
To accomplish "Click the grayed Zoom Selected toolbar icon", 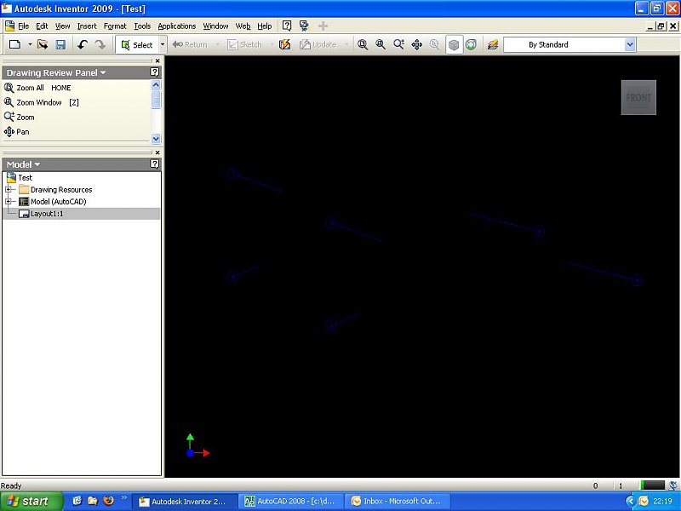I will (434, 44).
